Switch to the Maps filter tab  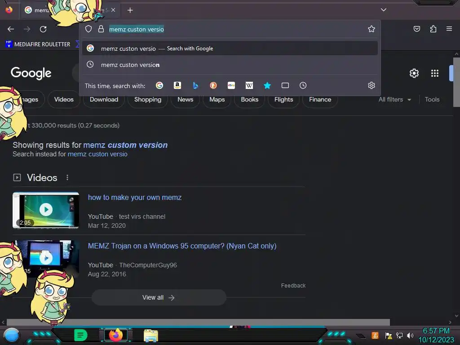(x=217, y=99)
